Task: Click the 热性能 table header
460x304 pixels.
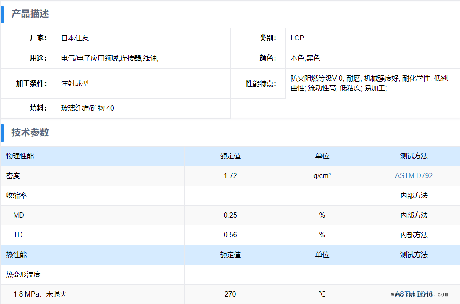Action: pyautogui.click(x=16, y=255)
